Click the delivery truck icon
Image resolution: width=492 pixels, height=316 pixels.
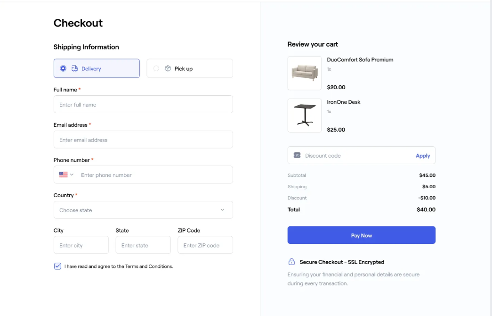tap(74, 68)
